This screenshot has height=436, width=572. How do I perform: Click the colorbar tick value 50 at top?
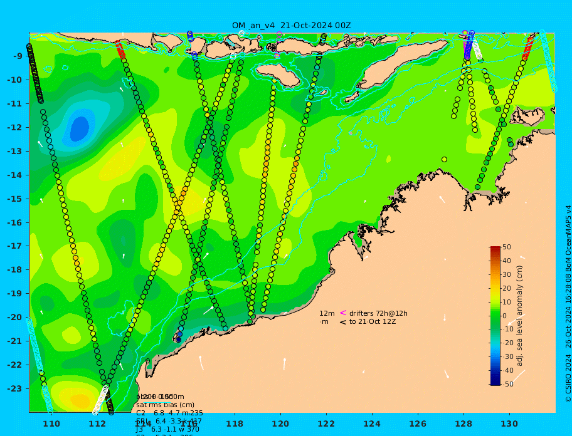click(507, 247)
